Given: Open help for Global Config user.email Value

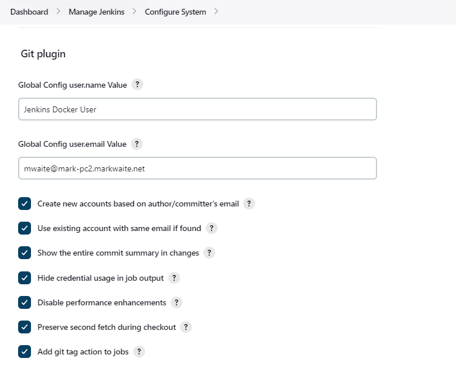Looking at the screenshot, I should [x=137, y=144].
